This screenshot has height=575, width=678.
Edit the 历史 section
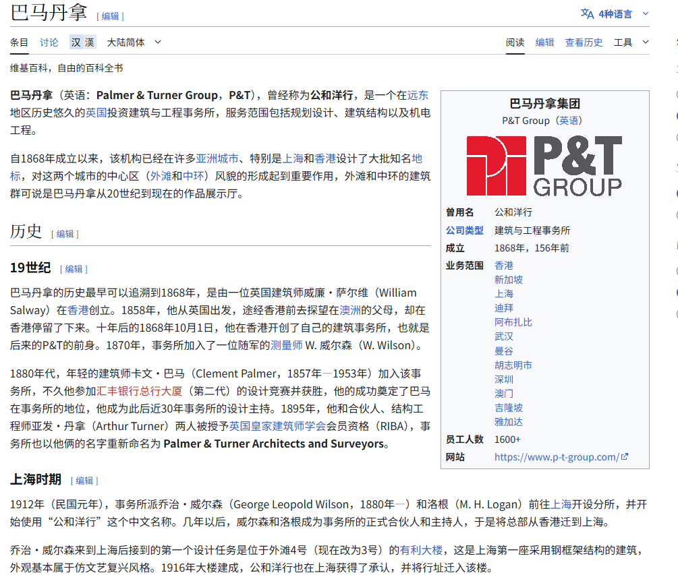(x=65, y=233)
